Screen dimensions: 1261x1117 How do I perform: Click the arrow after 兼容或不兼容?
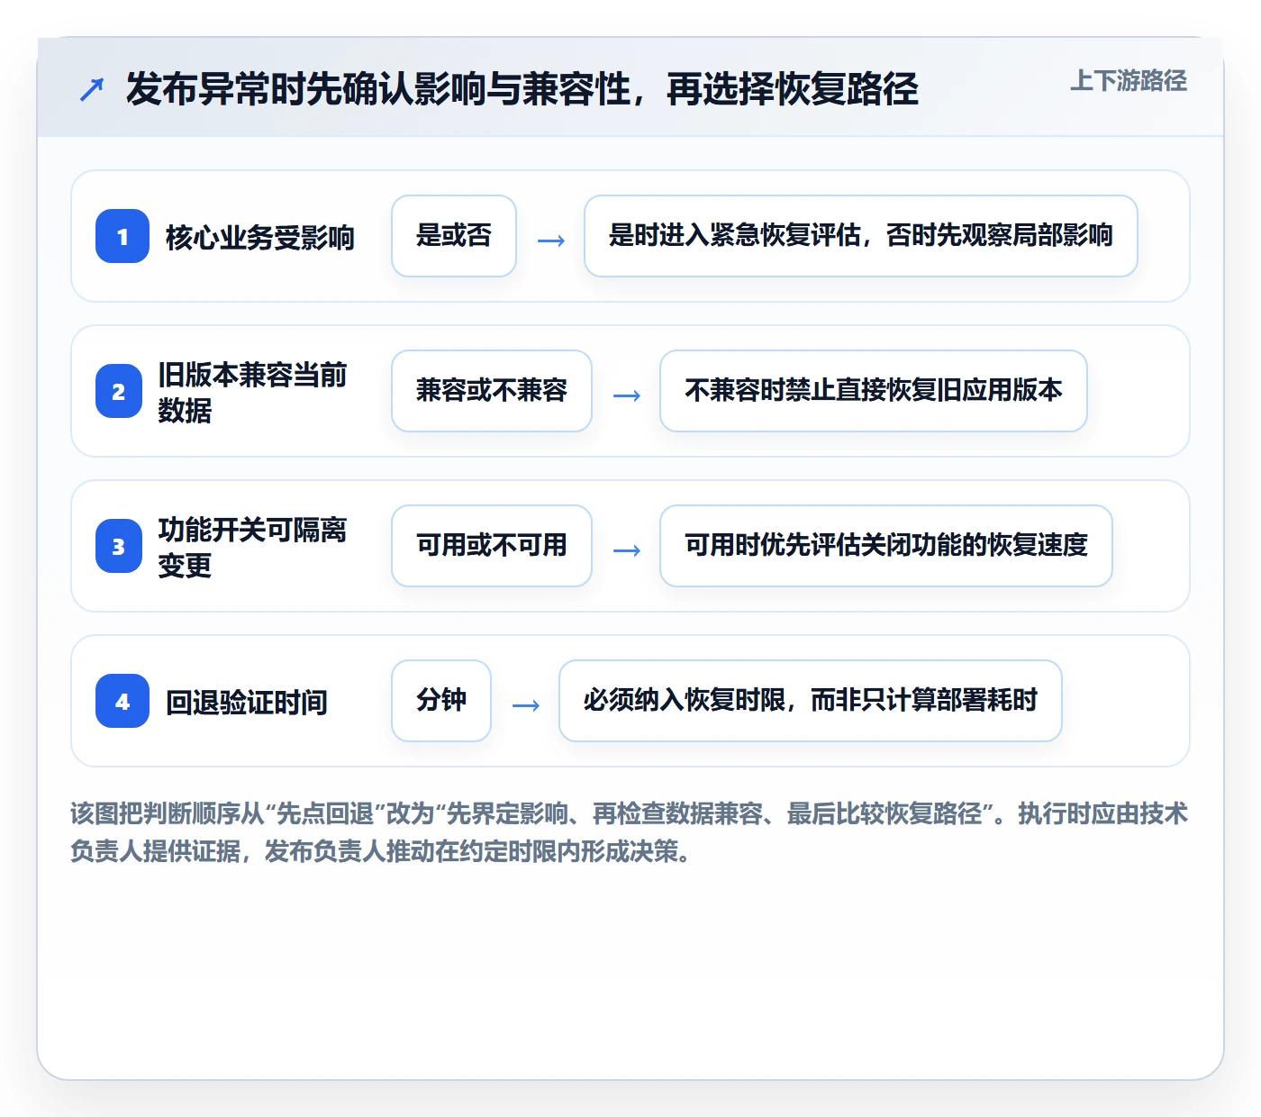click(x=626, y=395)
